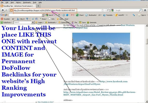Screen dimensions: 148x103
Task: Click the Wa Chubble is Dis? link
Action: pos(45,102)
